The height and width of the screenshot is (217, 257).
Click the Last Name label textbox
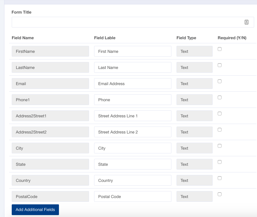[x=132, y=67]
